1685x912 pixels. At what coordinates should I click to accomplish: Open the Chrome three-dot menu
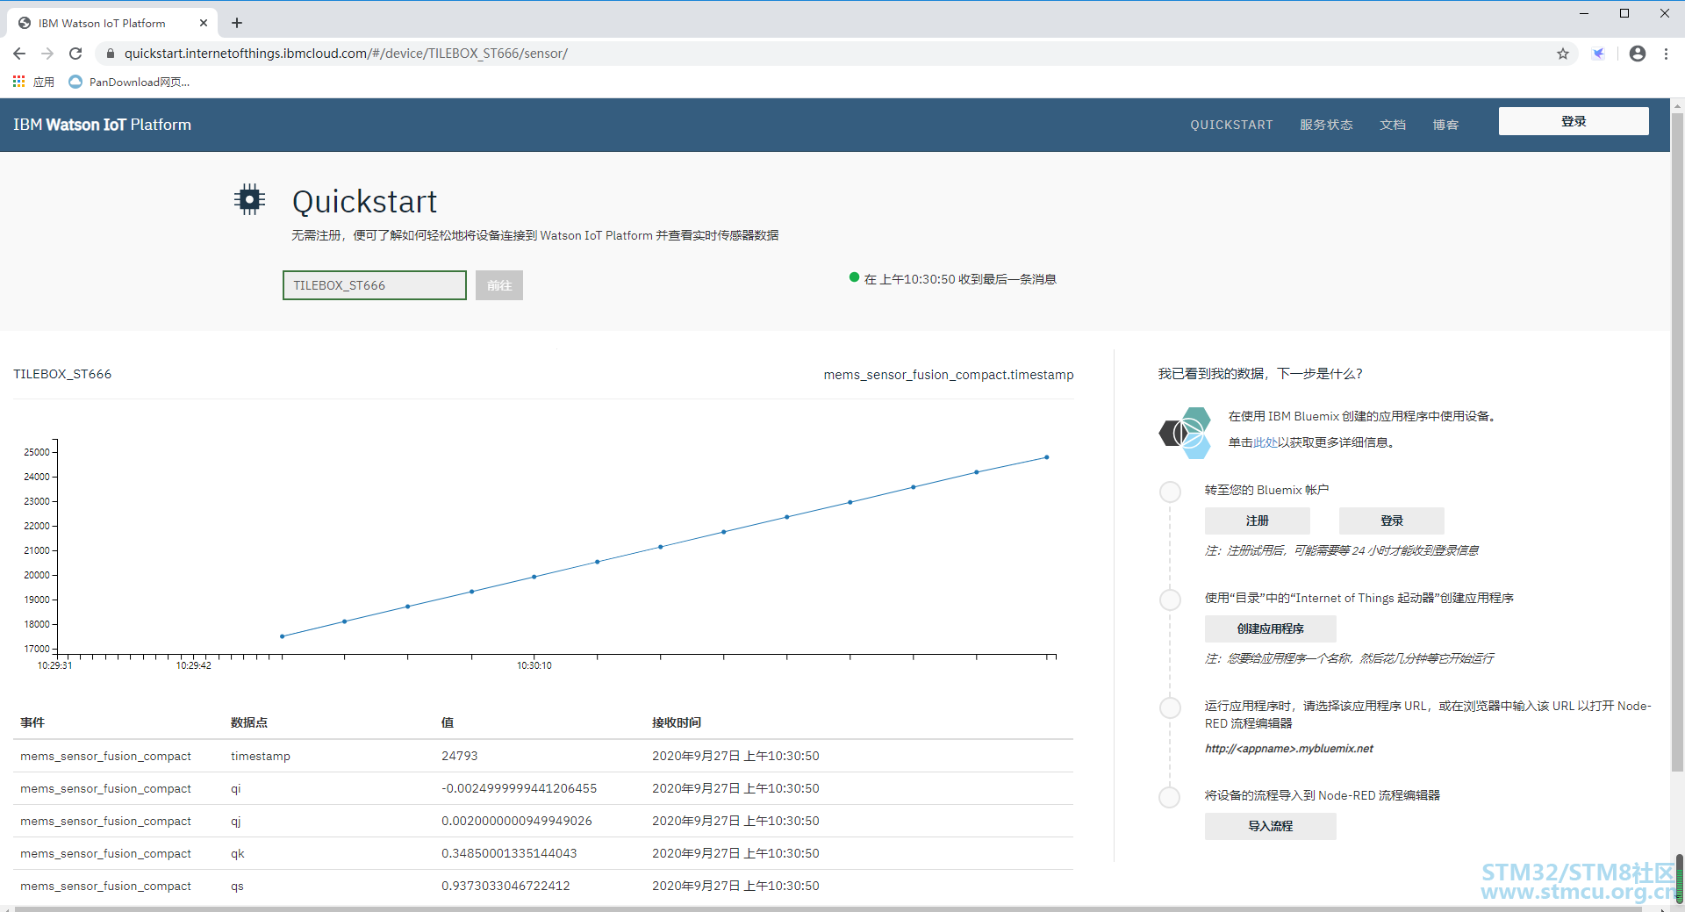[1667, 54]
